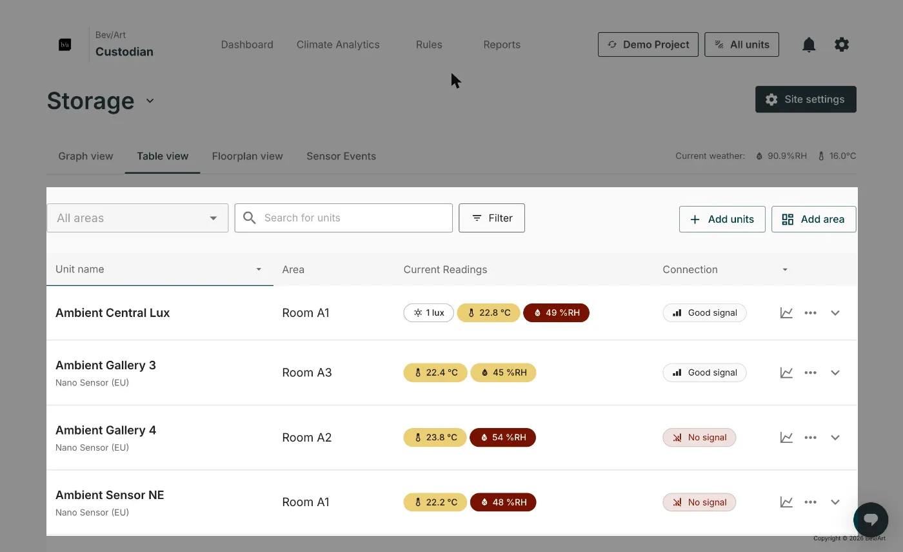The image size is (903, 552).
Task: Click the Ambient Gallery 3 unit name
Action: click(106, 365)
